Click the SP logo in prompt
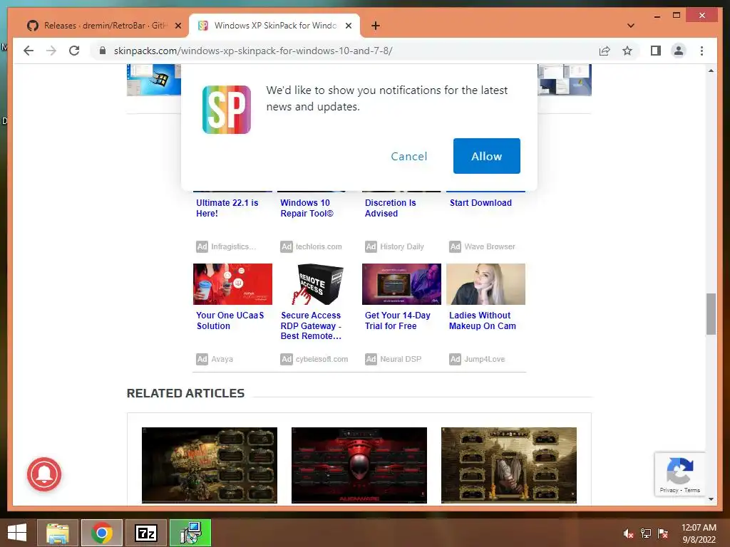730x547 pixels. tap(226, 110)
